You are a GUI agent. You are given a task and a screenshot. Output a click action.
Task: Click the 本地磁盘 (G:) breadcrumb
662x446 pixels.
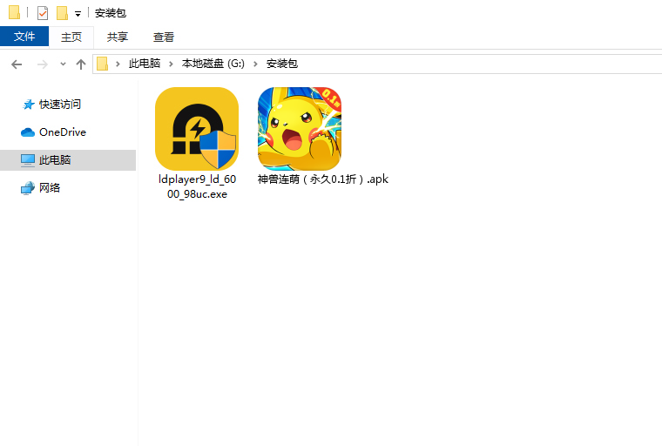[x=213, y=64]
